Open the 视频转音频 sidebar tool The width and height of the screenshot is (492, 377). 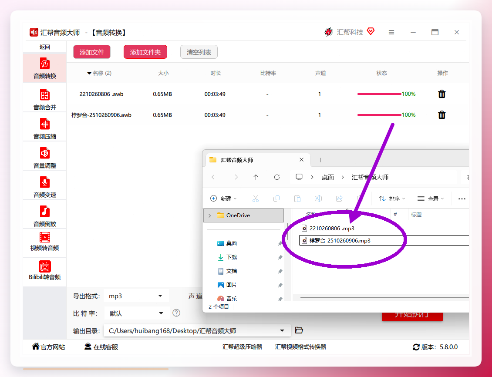(x=44, y=242)
